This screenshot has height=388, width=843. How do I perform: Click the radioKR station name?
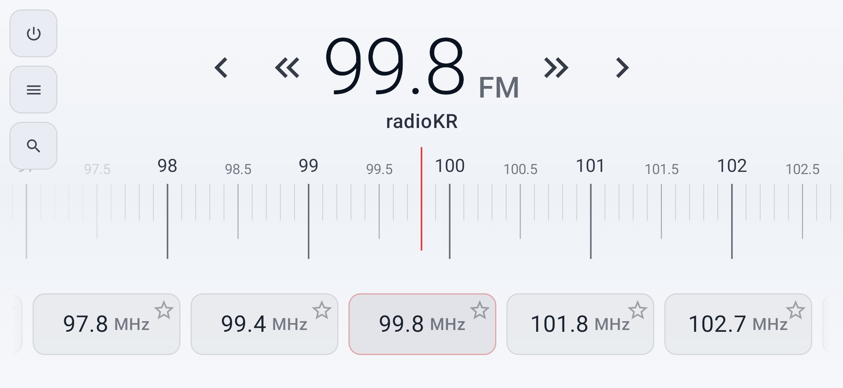coord(421,121)
